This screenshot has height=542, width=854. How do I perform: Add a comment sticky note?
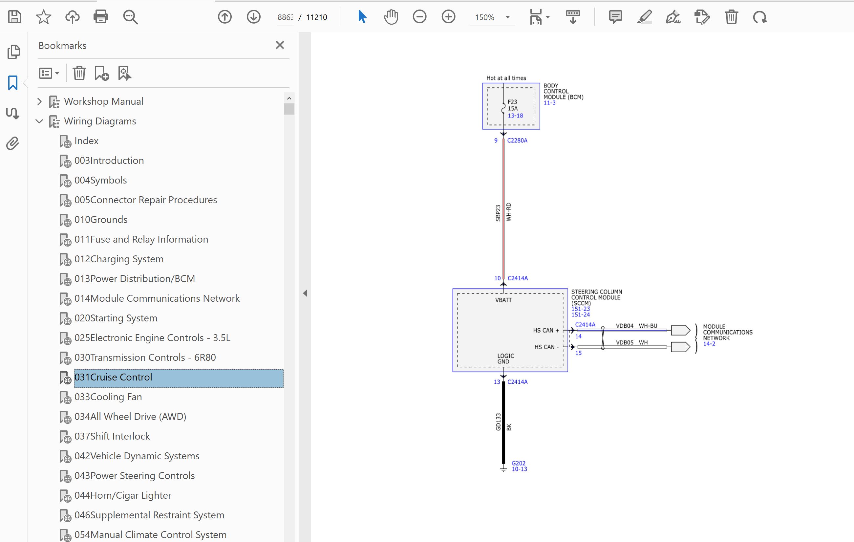point(615,17)
